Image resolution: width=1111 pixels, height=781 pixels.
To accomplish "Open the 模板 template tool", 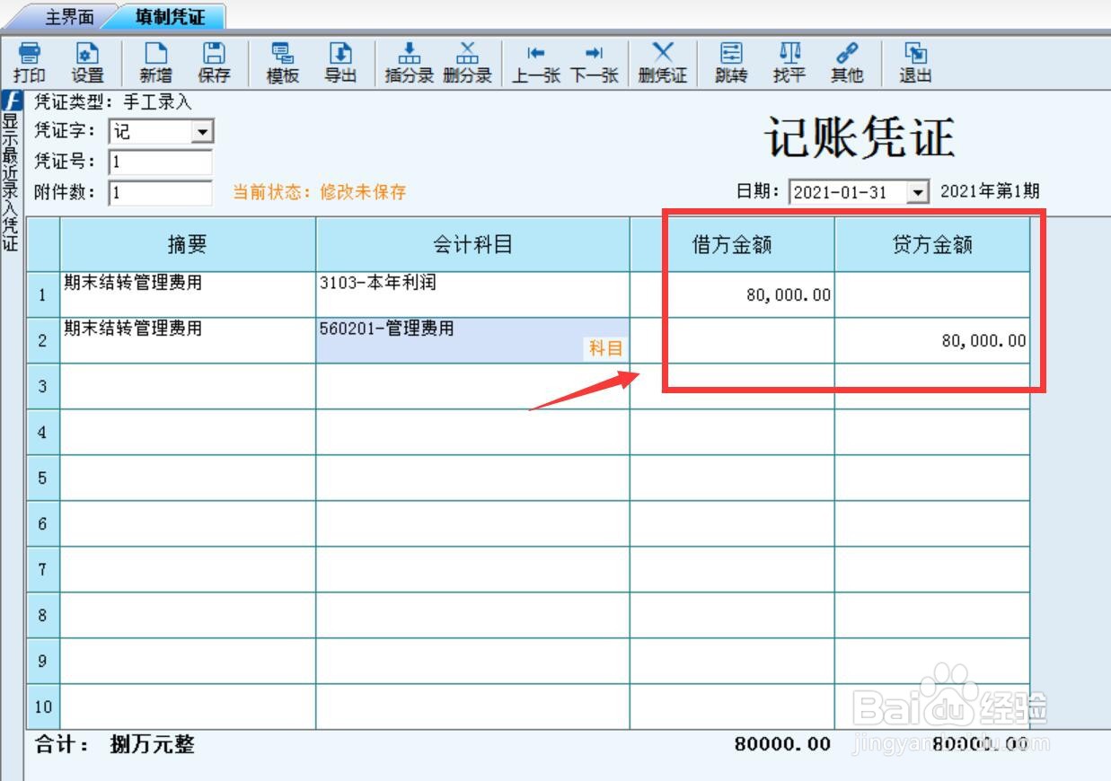I will pyautogui.click(x=282, y=63).
